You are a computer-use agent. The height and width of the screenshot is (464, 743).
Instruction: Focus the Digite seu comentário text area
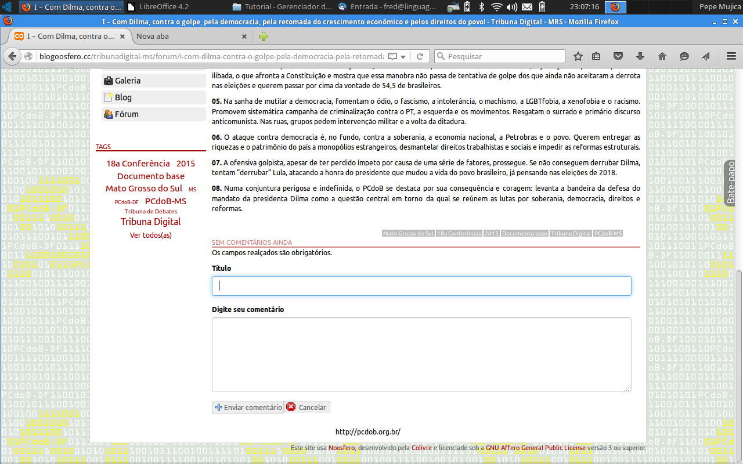pos(421,354)
